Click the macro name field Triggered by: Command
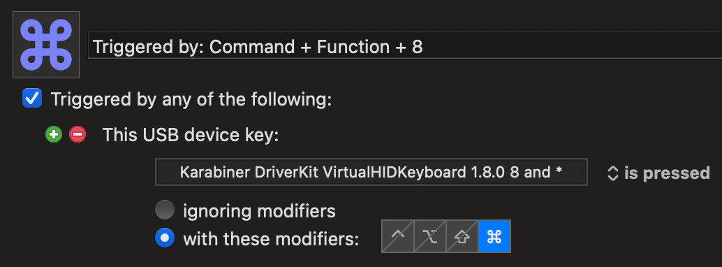 click(405, 45)
